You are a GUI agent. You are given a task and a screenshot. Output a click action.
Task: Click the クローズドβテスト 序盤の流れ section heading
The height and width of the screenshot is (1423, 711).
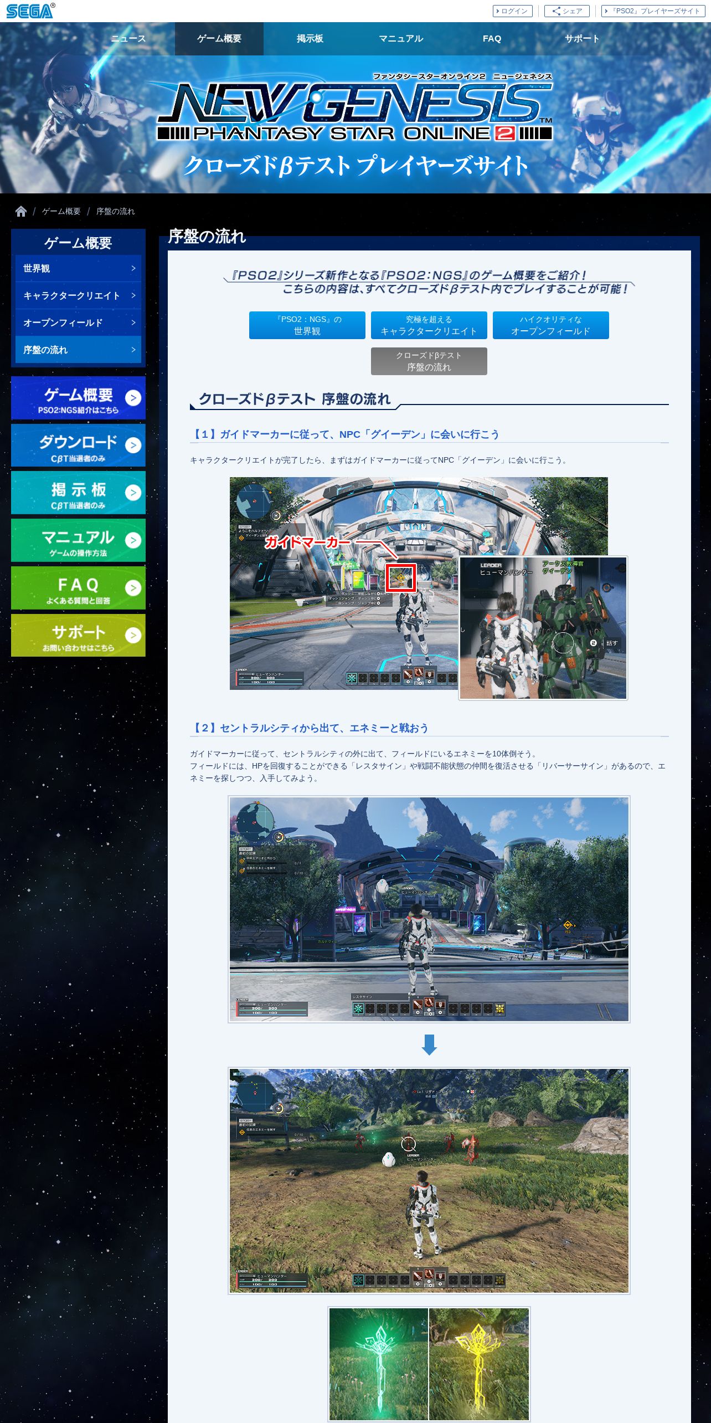coord(295,399)
